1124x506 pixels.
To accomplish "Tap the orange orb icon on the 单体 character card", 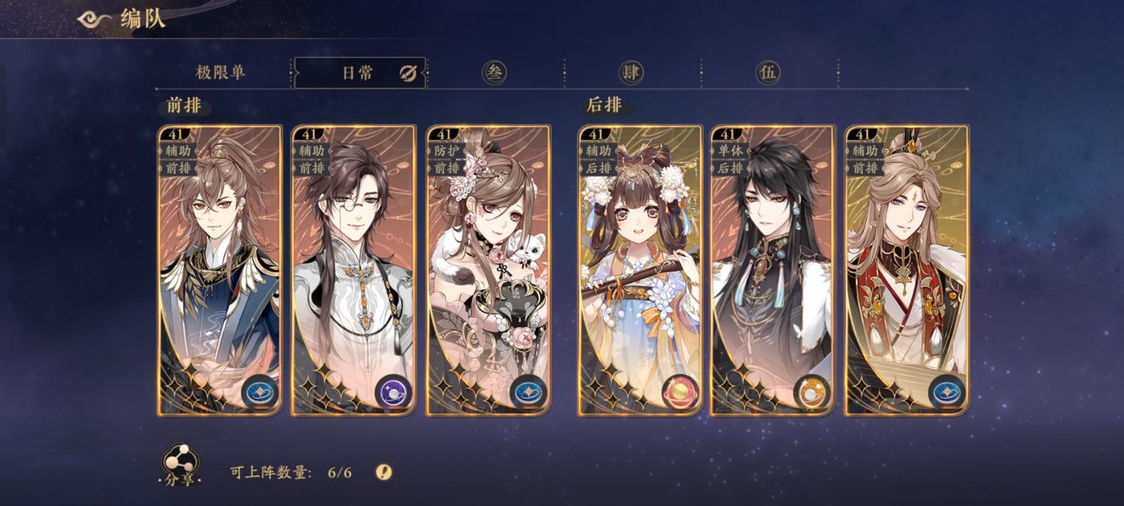I will 811,391.
